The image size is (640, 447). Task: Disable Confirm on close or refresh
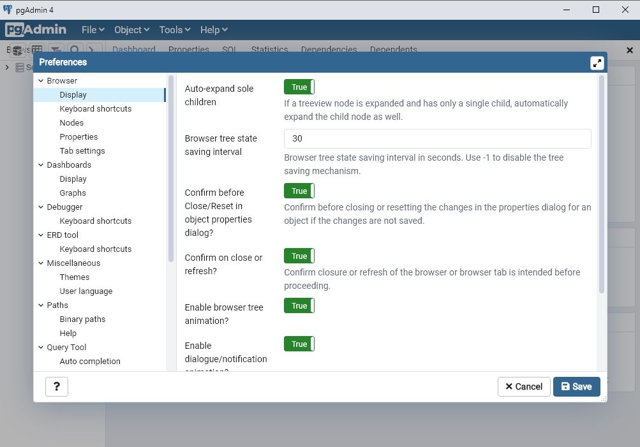(x=299, y=256)
